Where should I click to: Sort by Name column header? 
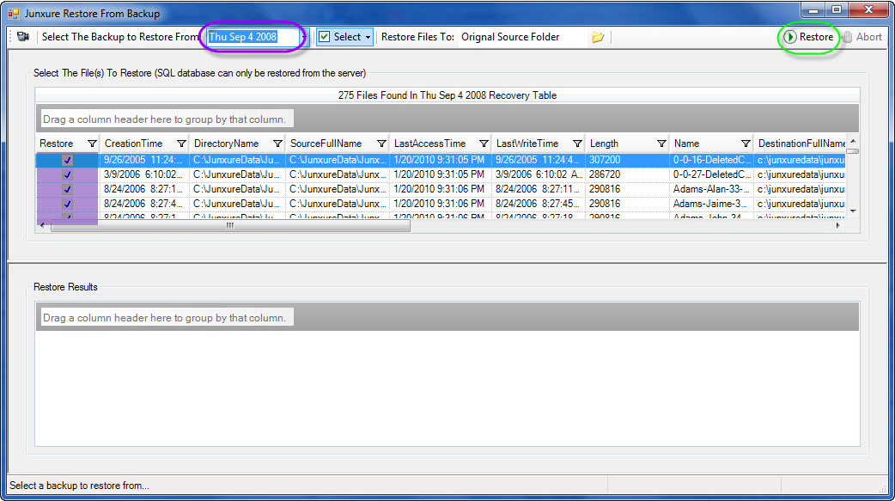[686, 144]
